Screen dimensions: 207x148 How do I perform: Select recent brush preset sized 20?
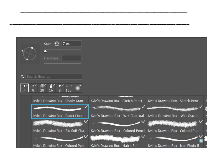(42, 88)
